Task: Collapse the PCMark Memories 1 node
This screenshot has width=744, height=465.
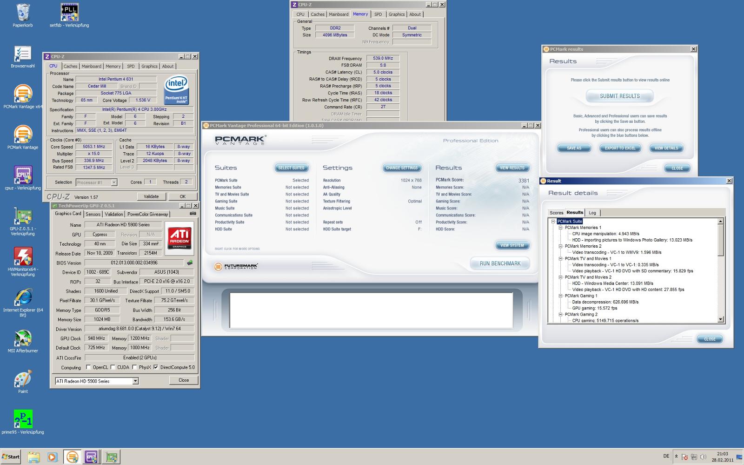Action: click(x=561, y=228)
